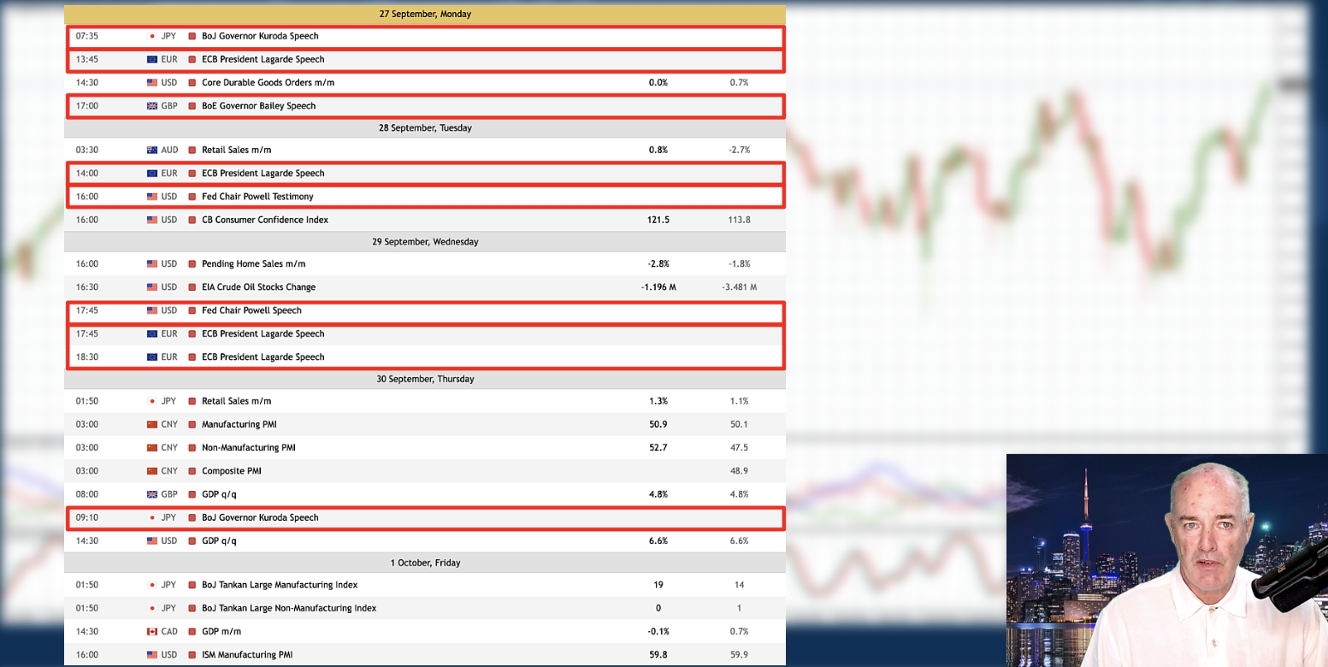Click US flag in Fed Chair Powell Speech row
Image resolution: width=1328 pixels, height=667 pixels.
152,310
